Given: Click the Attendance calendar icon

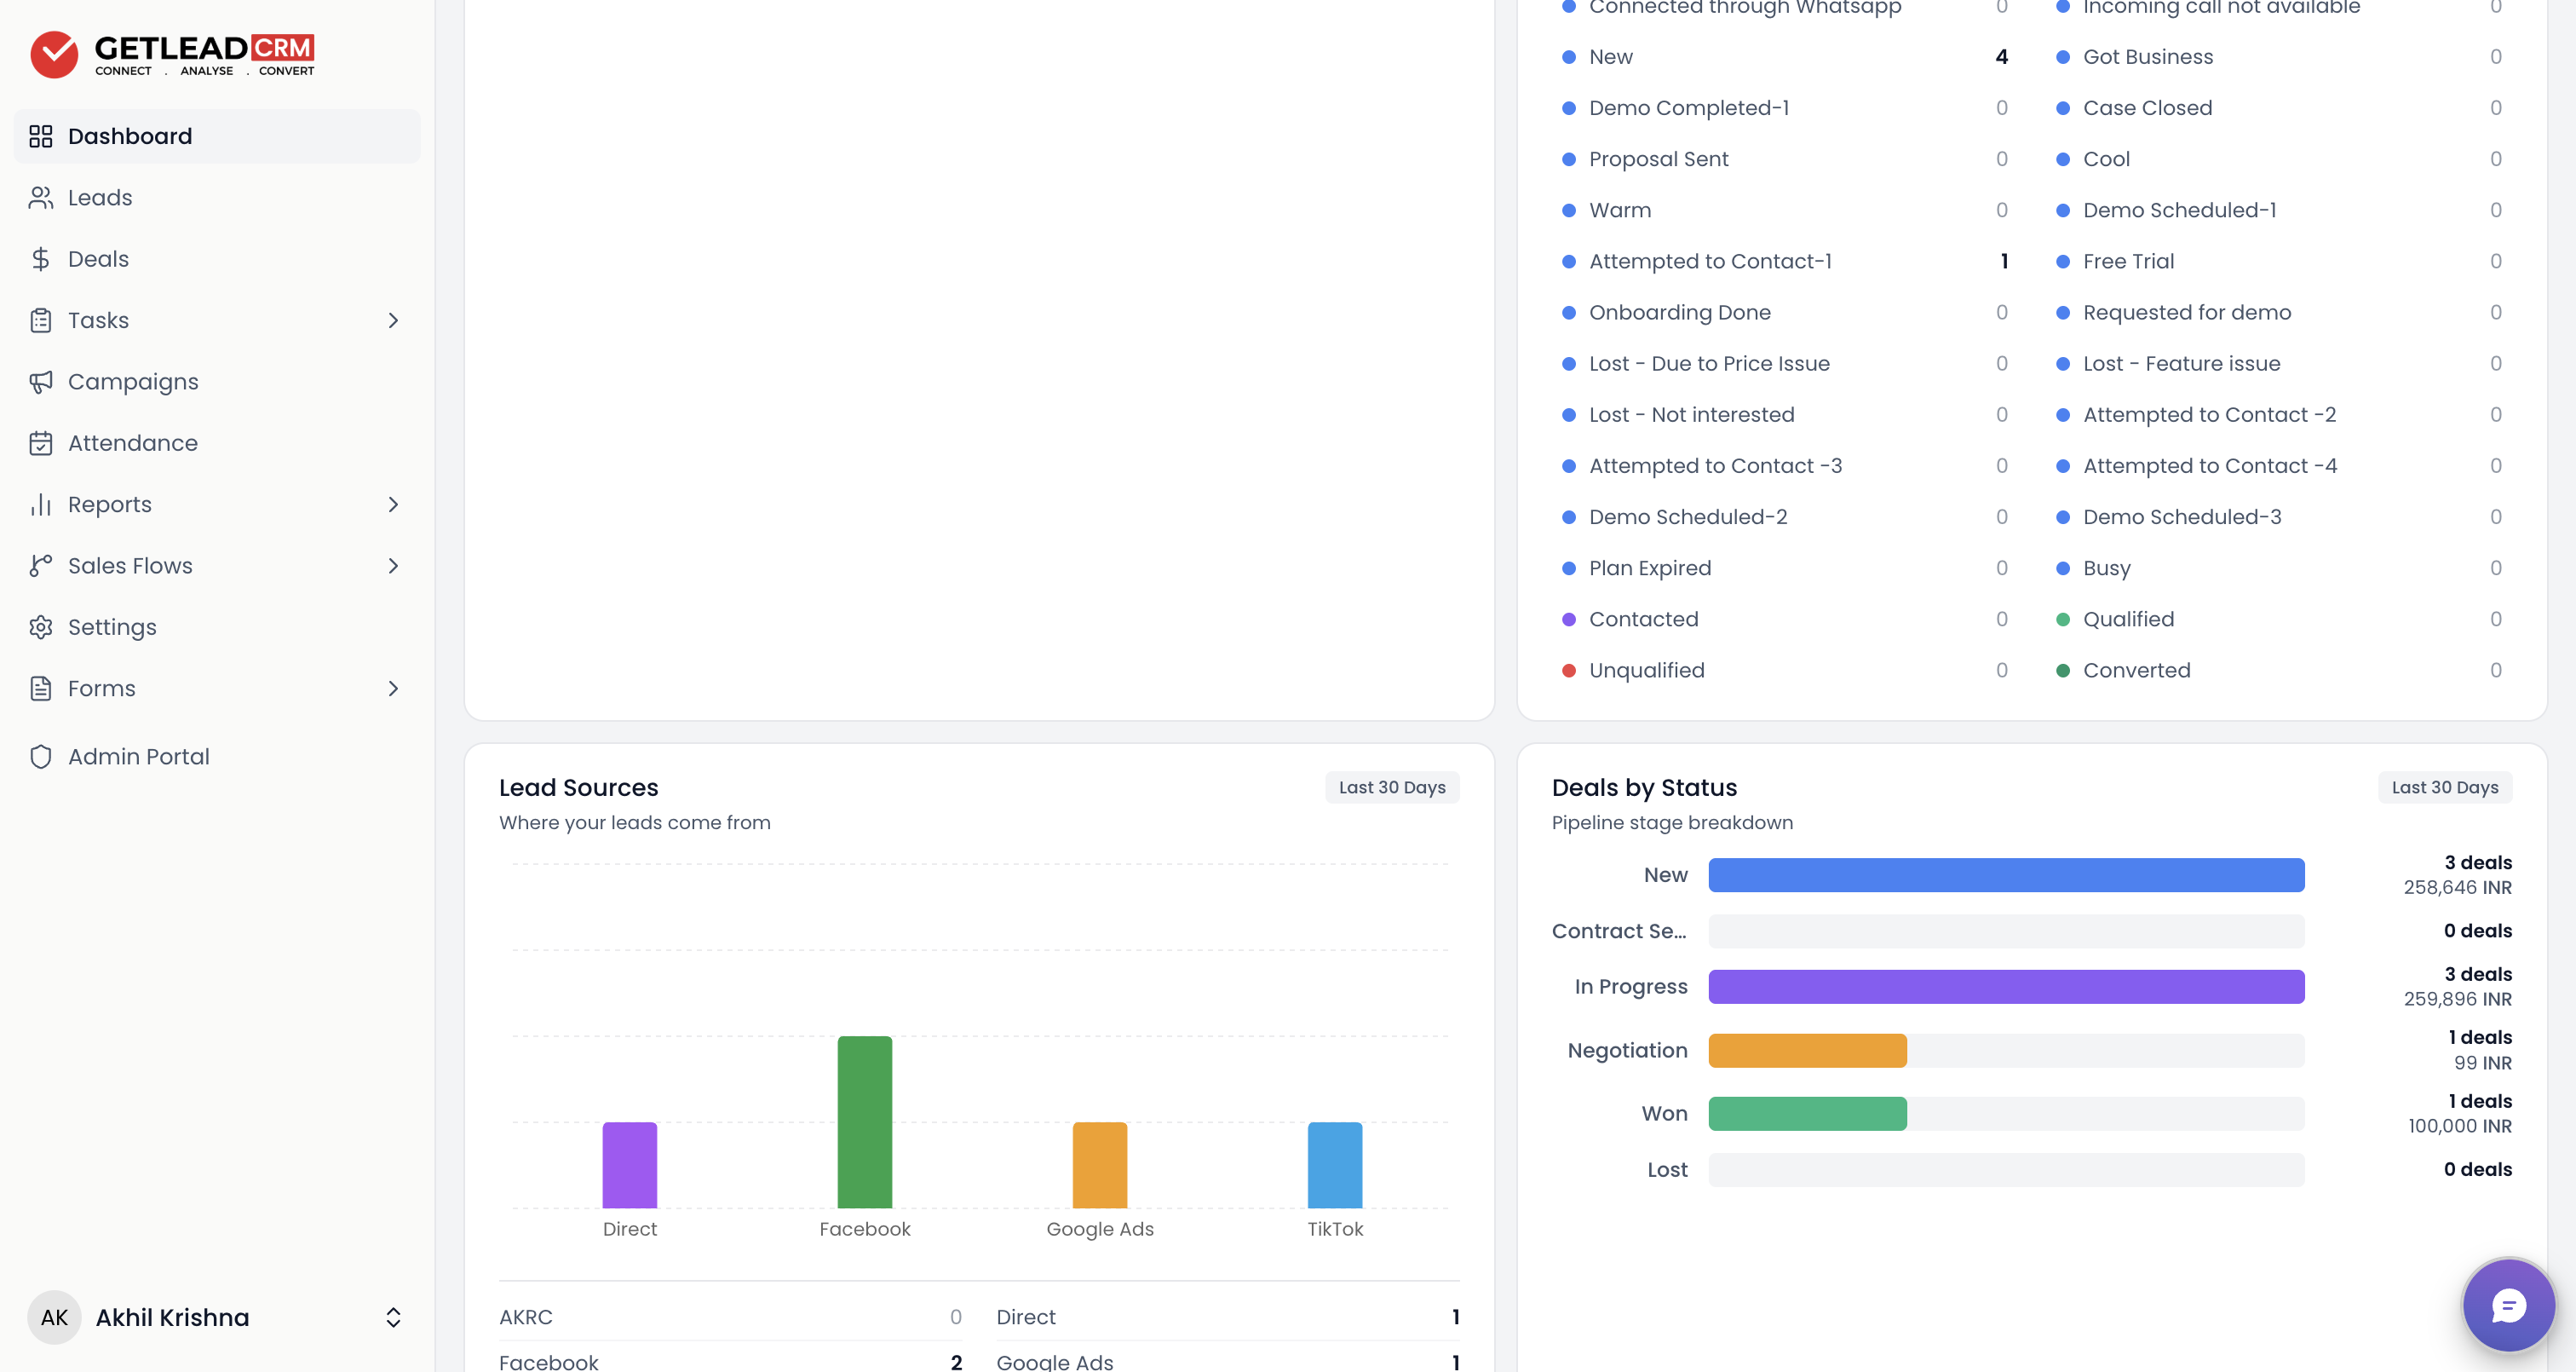Looking at the screenshot, I should click(x=40, y=443).
